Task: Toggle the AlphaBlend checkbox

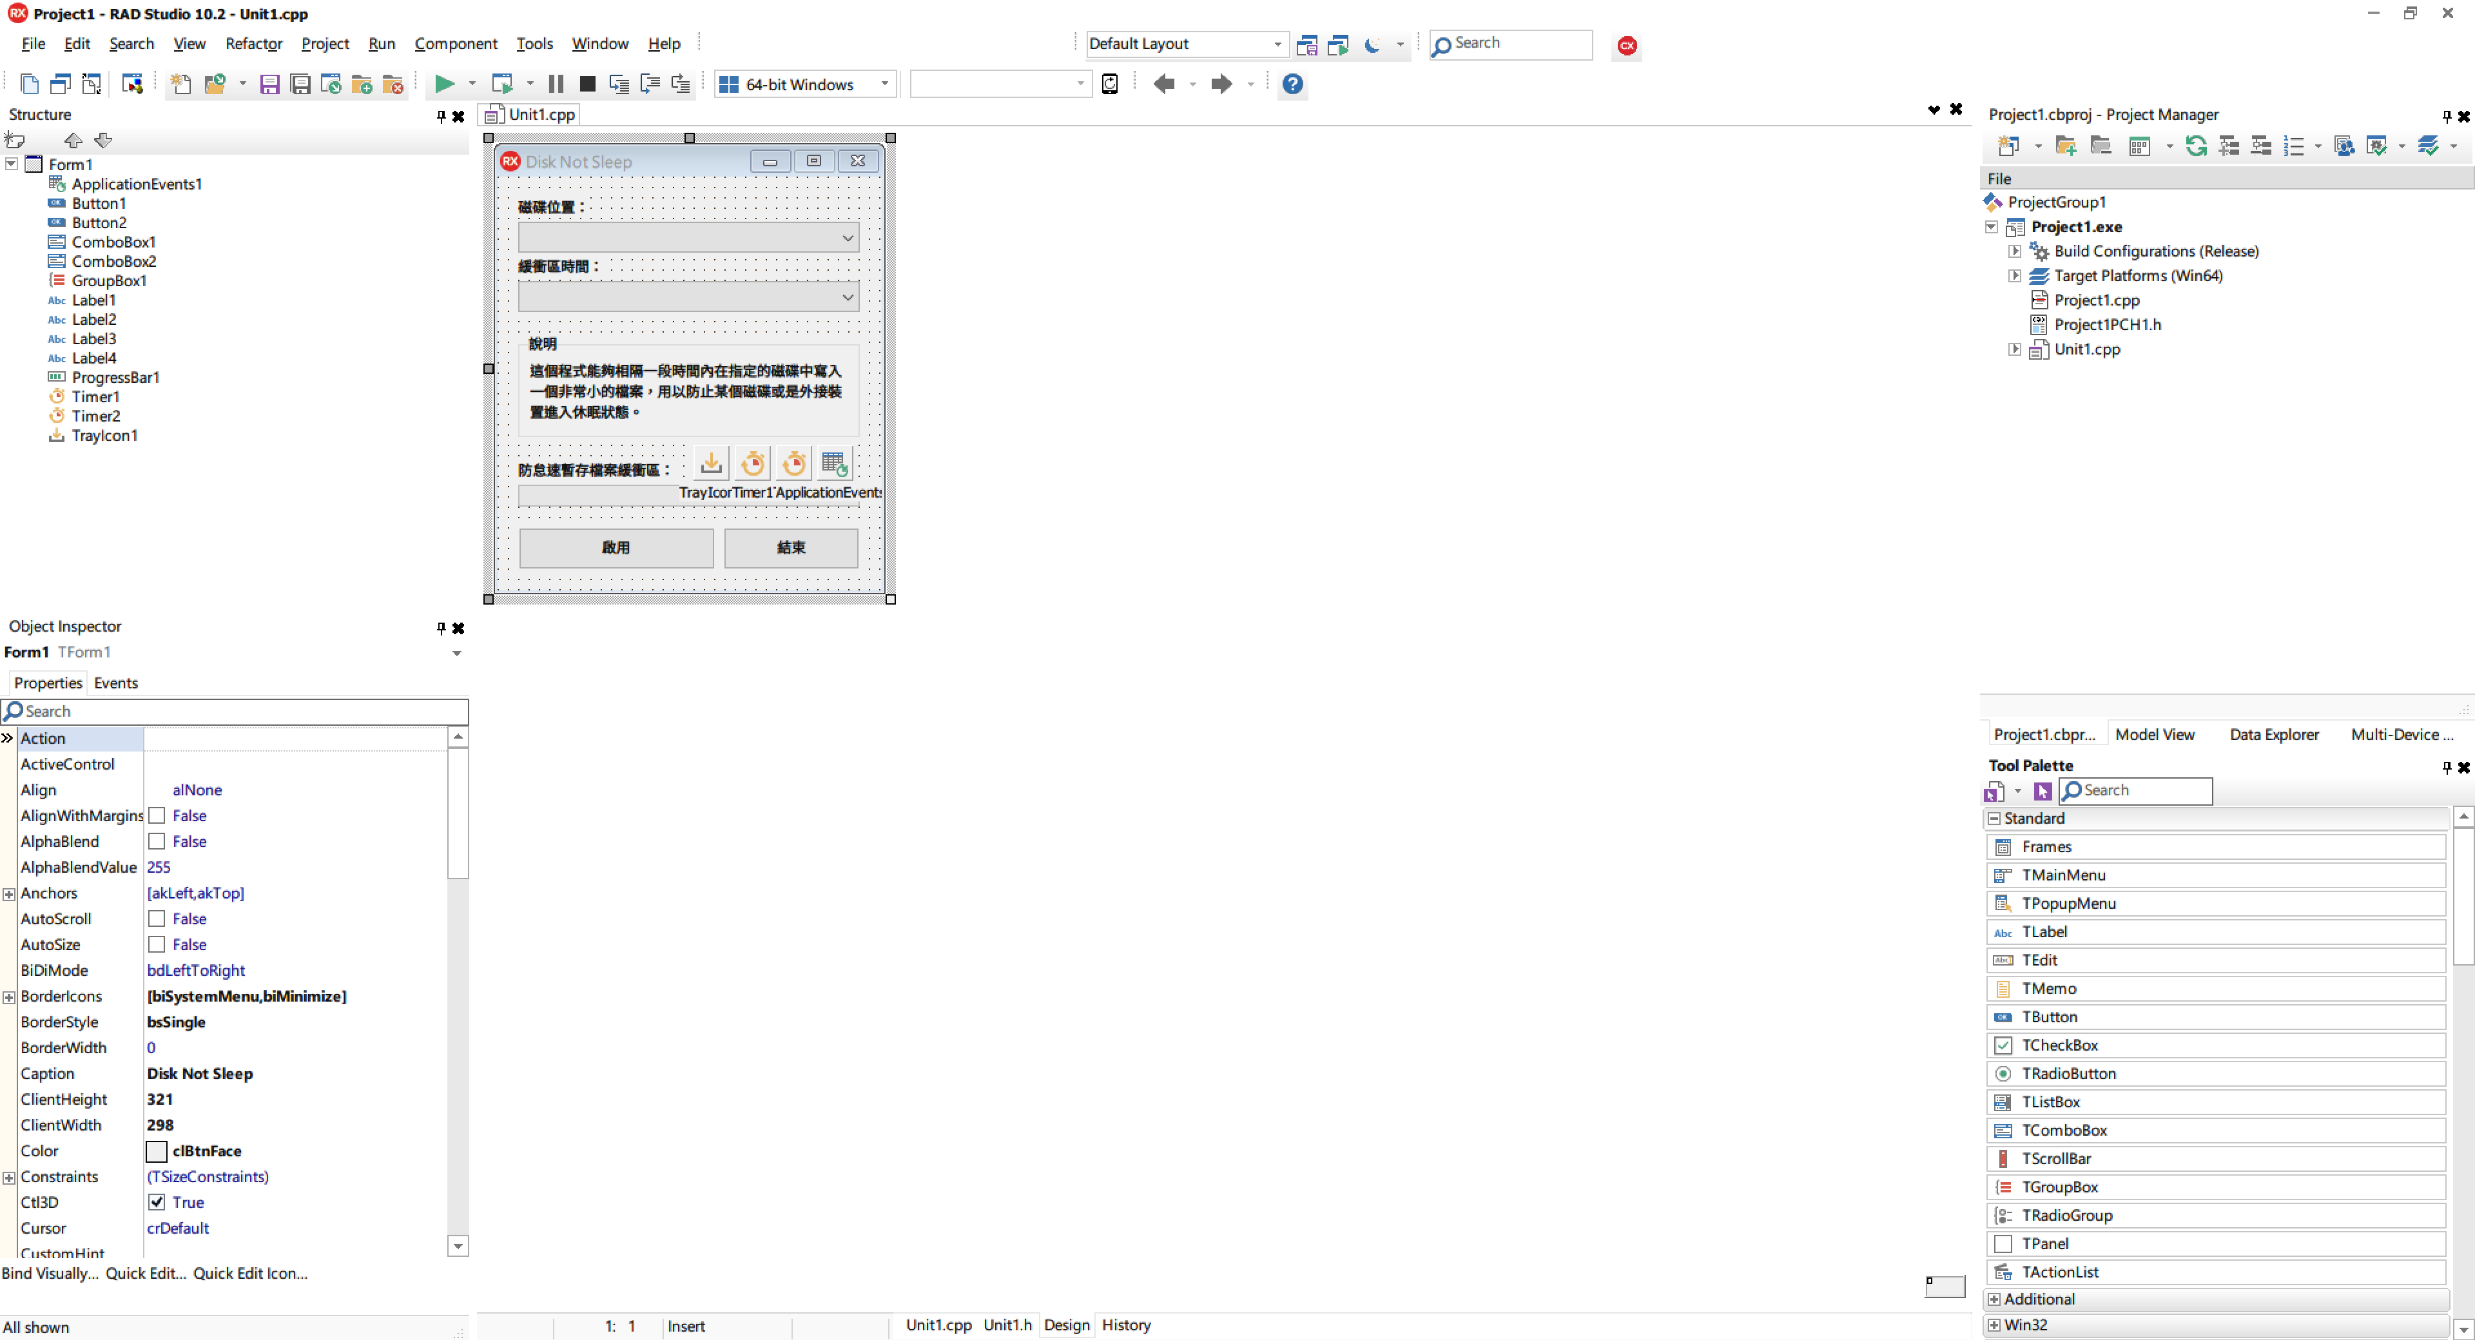Action: click(157, 842)
